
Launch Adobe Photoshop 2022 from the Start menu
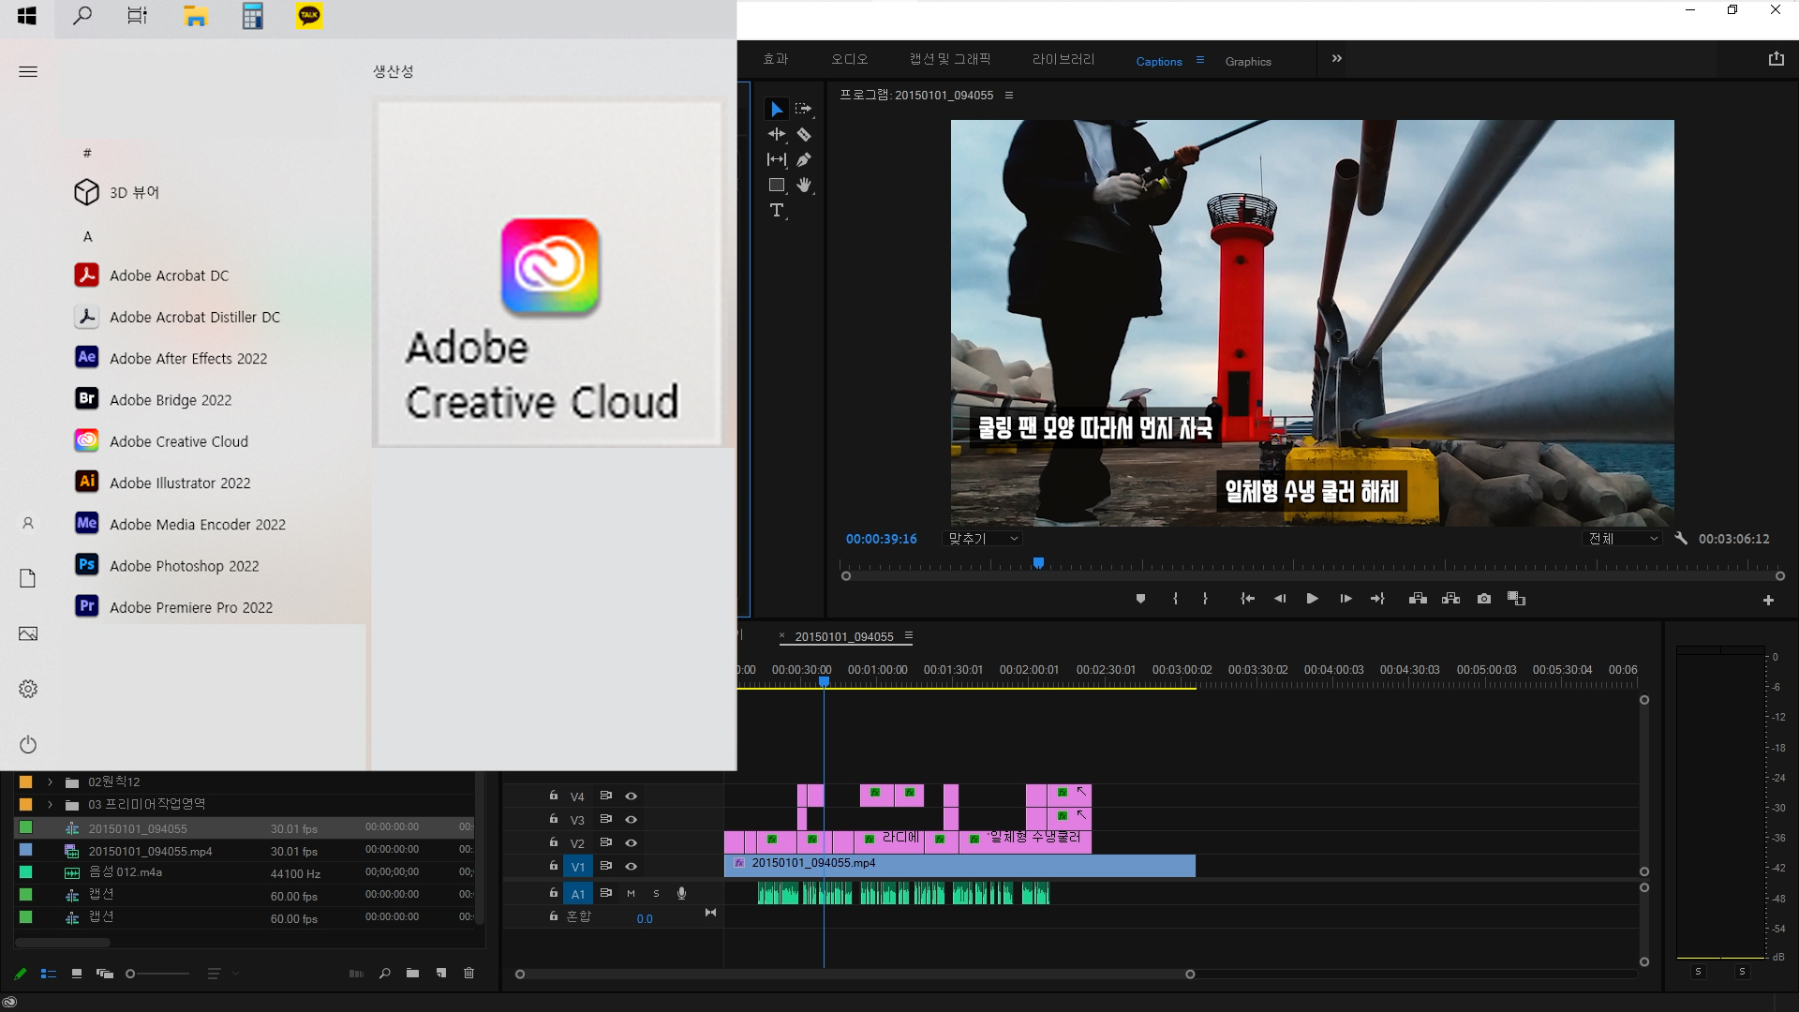(x=184, y=566)
